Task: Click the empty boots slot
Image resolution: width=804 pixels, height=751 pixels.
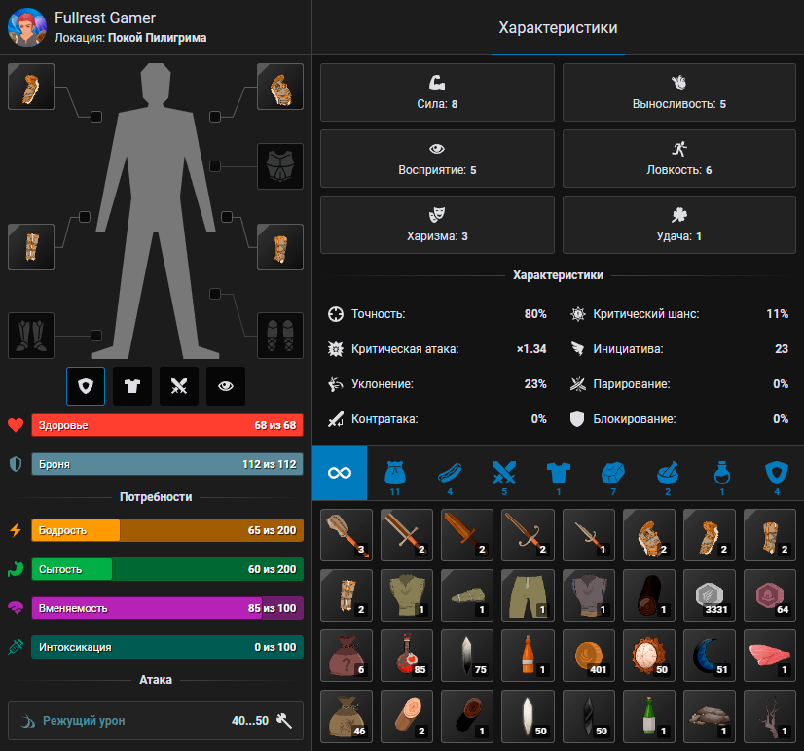Action: pos(31,336)
